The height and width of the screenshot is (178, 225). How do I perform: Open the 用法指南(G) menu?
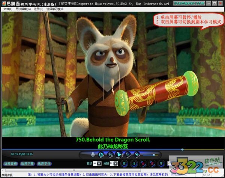point(23,9)
